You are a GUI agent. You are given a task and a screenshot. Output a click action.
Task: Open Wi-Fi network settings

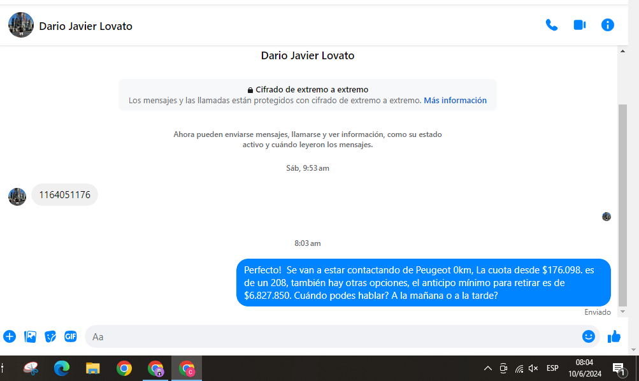point(519,368)
